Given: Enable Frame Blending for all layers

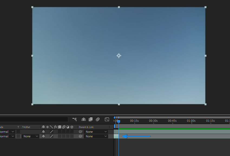Looking at the screenshot, I should [91, 119].
